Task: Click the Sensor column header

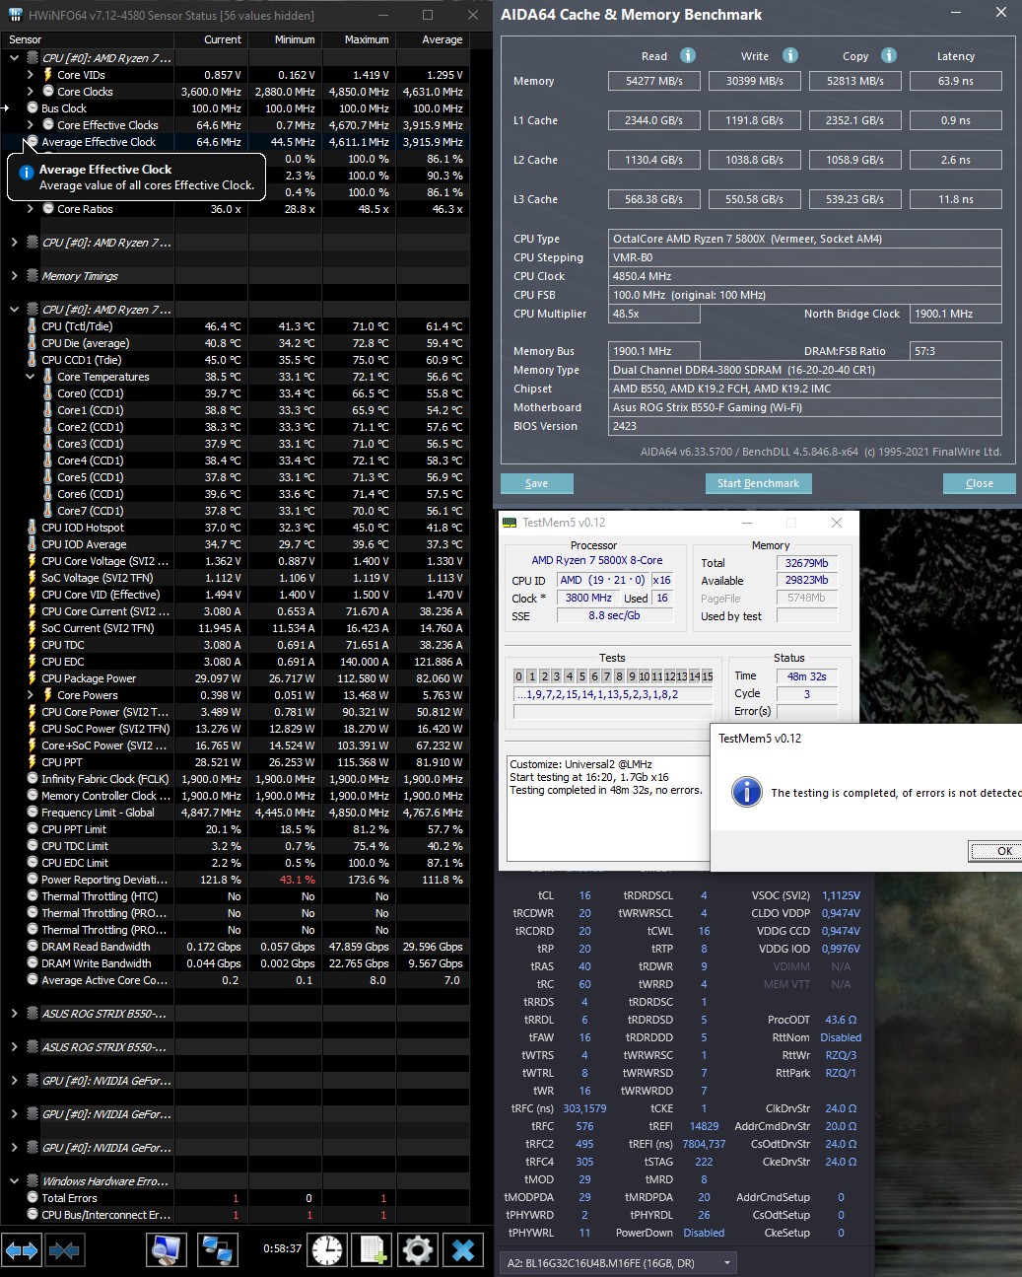Action: click(88, 39)
